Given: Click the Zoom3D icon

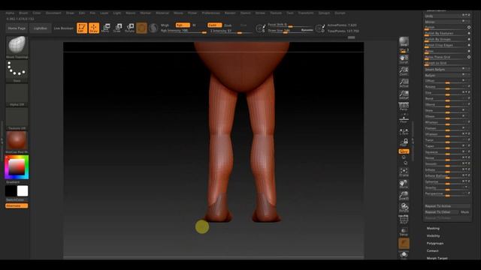Looking at the screenshot, I should [404, 196].
